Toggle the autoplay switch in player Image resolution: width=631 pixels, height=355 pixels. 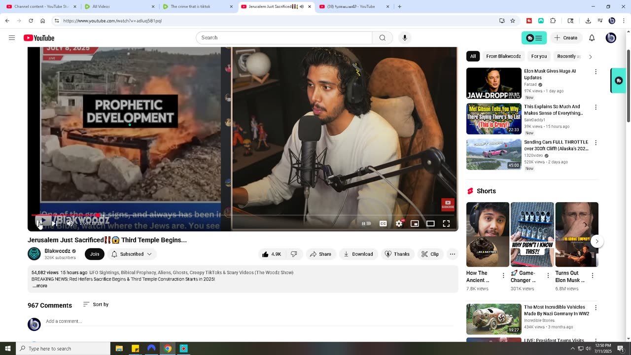click(366, 223)
